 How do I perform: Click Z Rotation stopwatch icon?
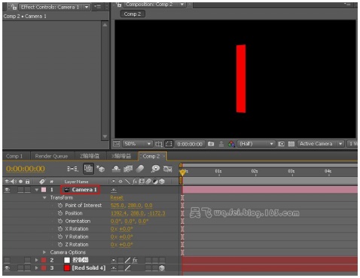tap(60, 244)
